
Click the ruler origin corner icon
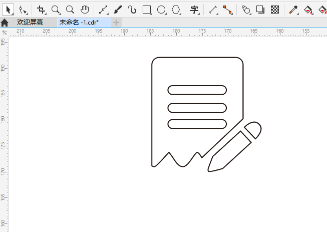5,33
